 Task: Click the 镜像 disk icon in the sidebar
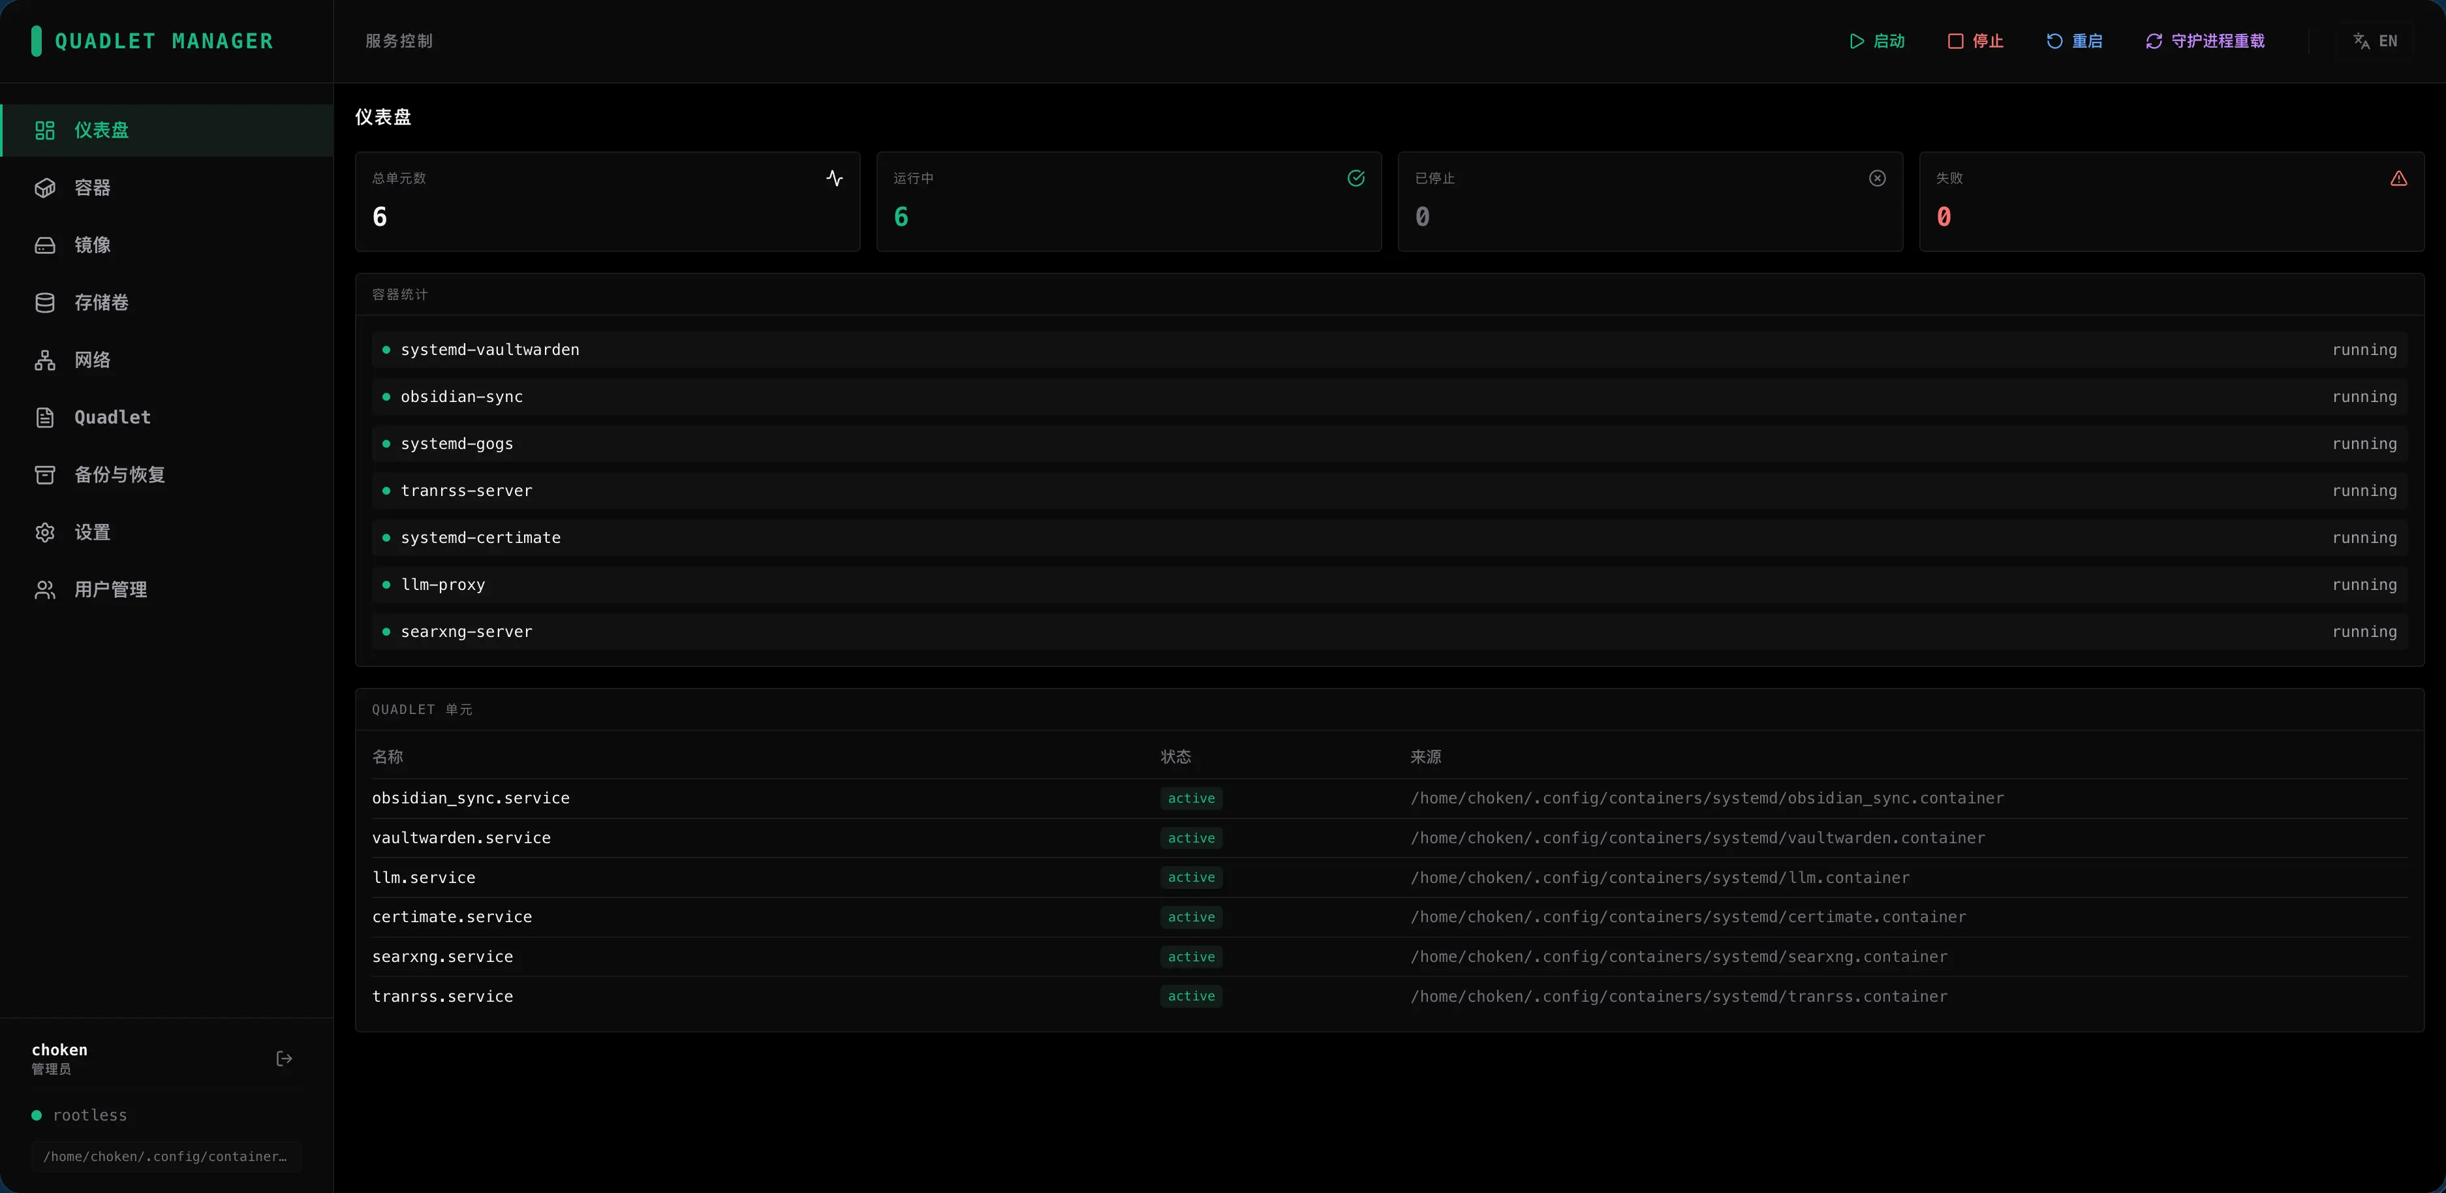click(x=44, y=245)
